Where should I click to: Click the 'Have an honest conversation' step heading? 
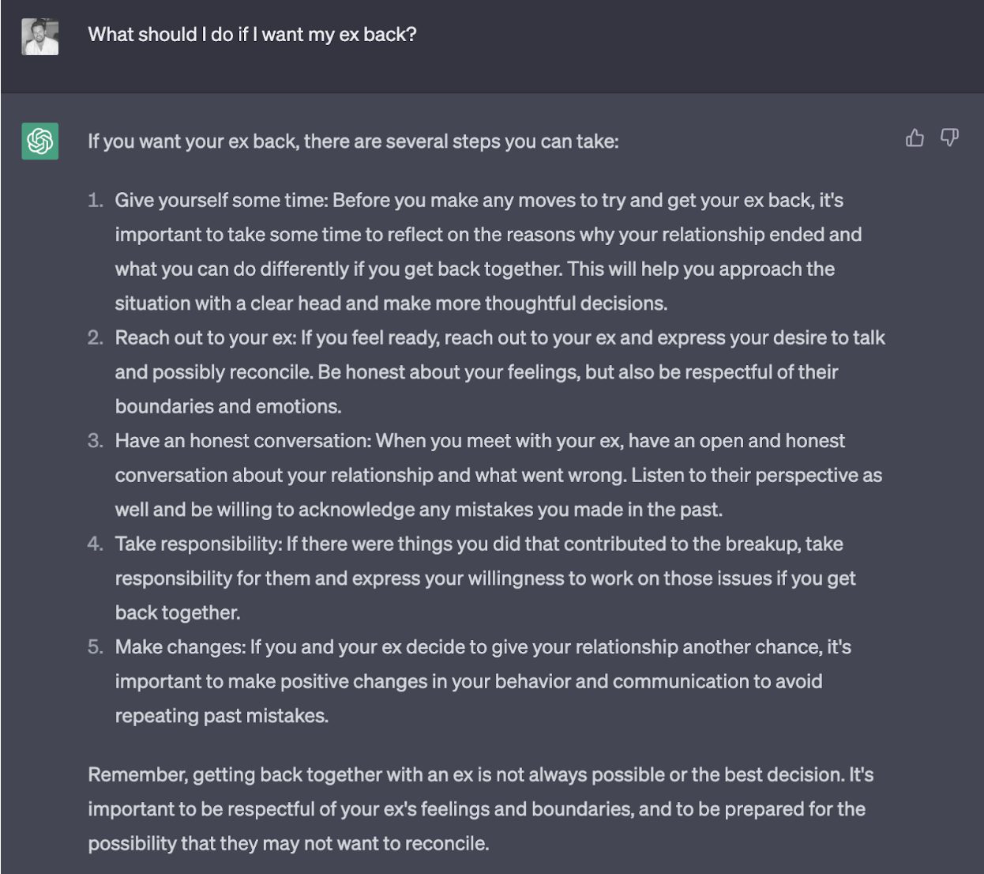click(x=242, y=441)
